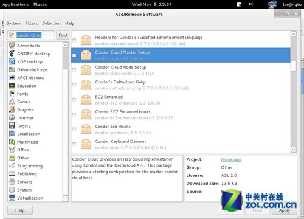304x219 pixels.
Task: Open the Programming category icon
Action: click(x=12, y=165)
